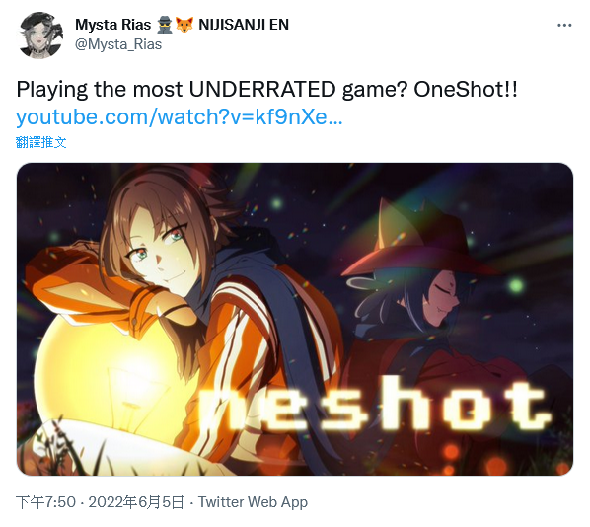Open the @Mysta_Rias handle link
590x527 pixels.
[118, 44]
